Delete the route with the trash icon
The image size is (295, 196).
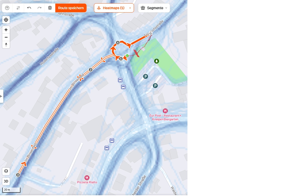tap(50, 8)
